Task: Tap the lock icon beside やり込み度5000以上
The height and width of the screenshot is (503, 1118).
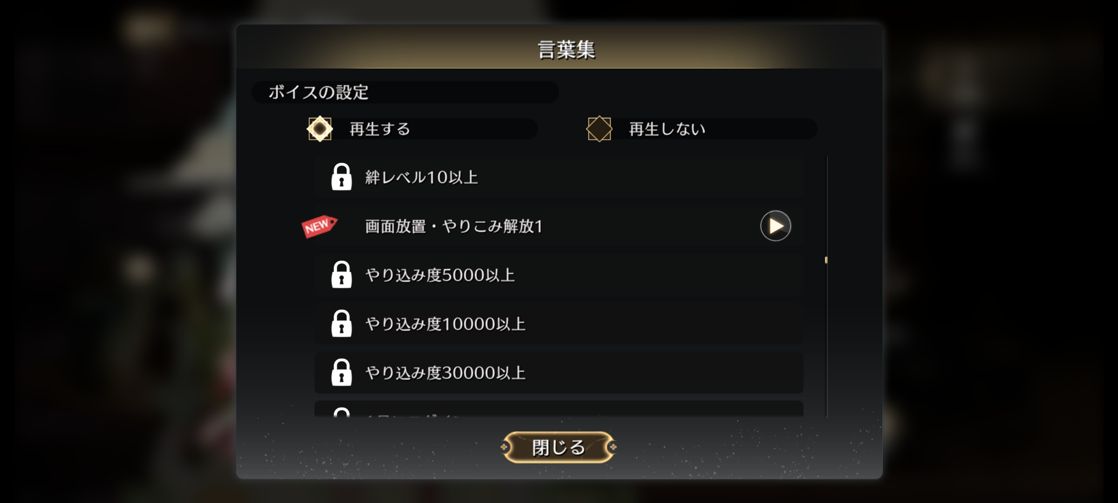Action: coord(341,275)
